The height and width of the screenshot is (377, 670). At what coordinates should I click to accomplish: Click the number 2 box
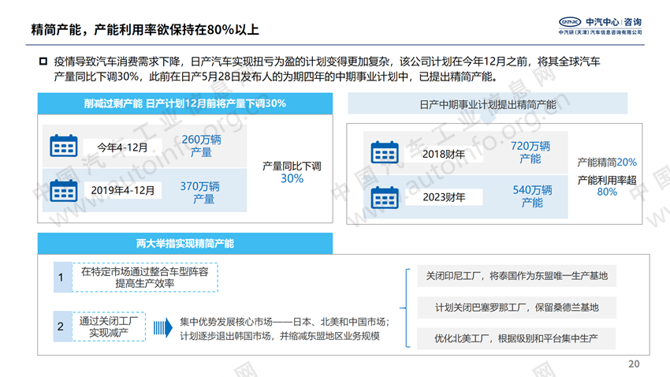pos(62,327)
